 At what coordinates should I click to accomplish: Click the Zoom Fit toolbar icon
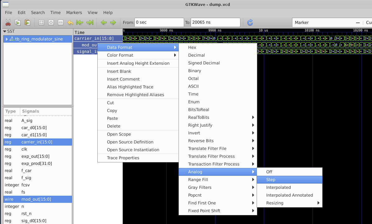(x=41, y=22)
